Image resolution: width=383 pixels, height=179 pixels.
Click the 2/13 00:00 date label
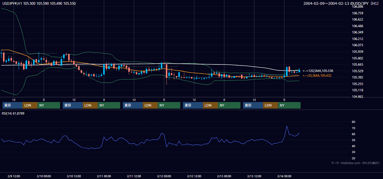(224, 176)
